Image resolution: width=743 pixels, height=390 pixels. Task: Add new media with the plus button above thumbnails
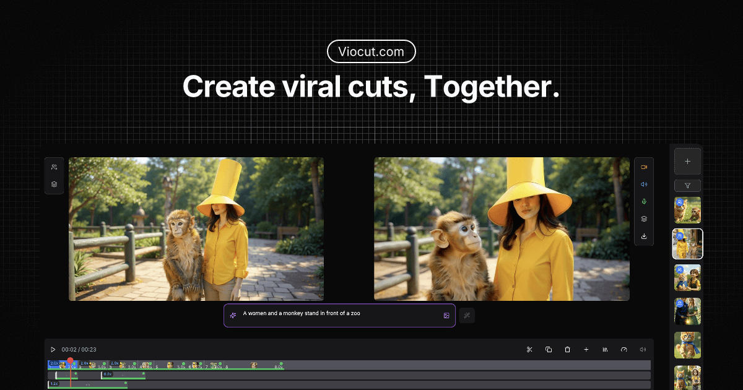coord(687,161)
